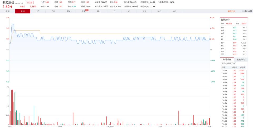Click the tall red volume bar after 14:00
The height and width of the screenshot is (128, 253).
pos(179,118)
